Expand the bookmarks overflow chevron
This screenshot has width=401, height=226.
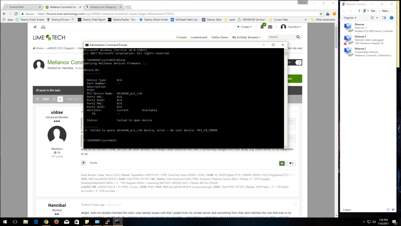305,20
